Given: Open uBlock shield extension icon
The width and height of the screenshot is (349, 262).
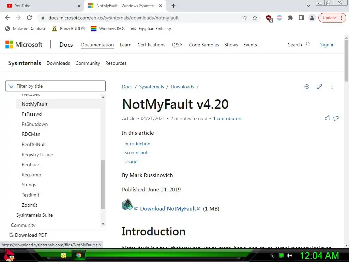Looking at the screenshot, I should pos(269,18).
